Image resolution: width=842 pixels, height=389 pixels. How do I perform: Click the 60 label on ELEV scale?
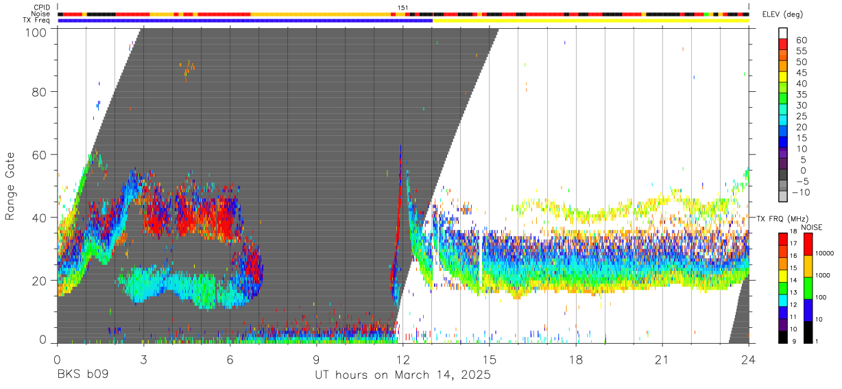pyautogui.click(x=802, y=40)
